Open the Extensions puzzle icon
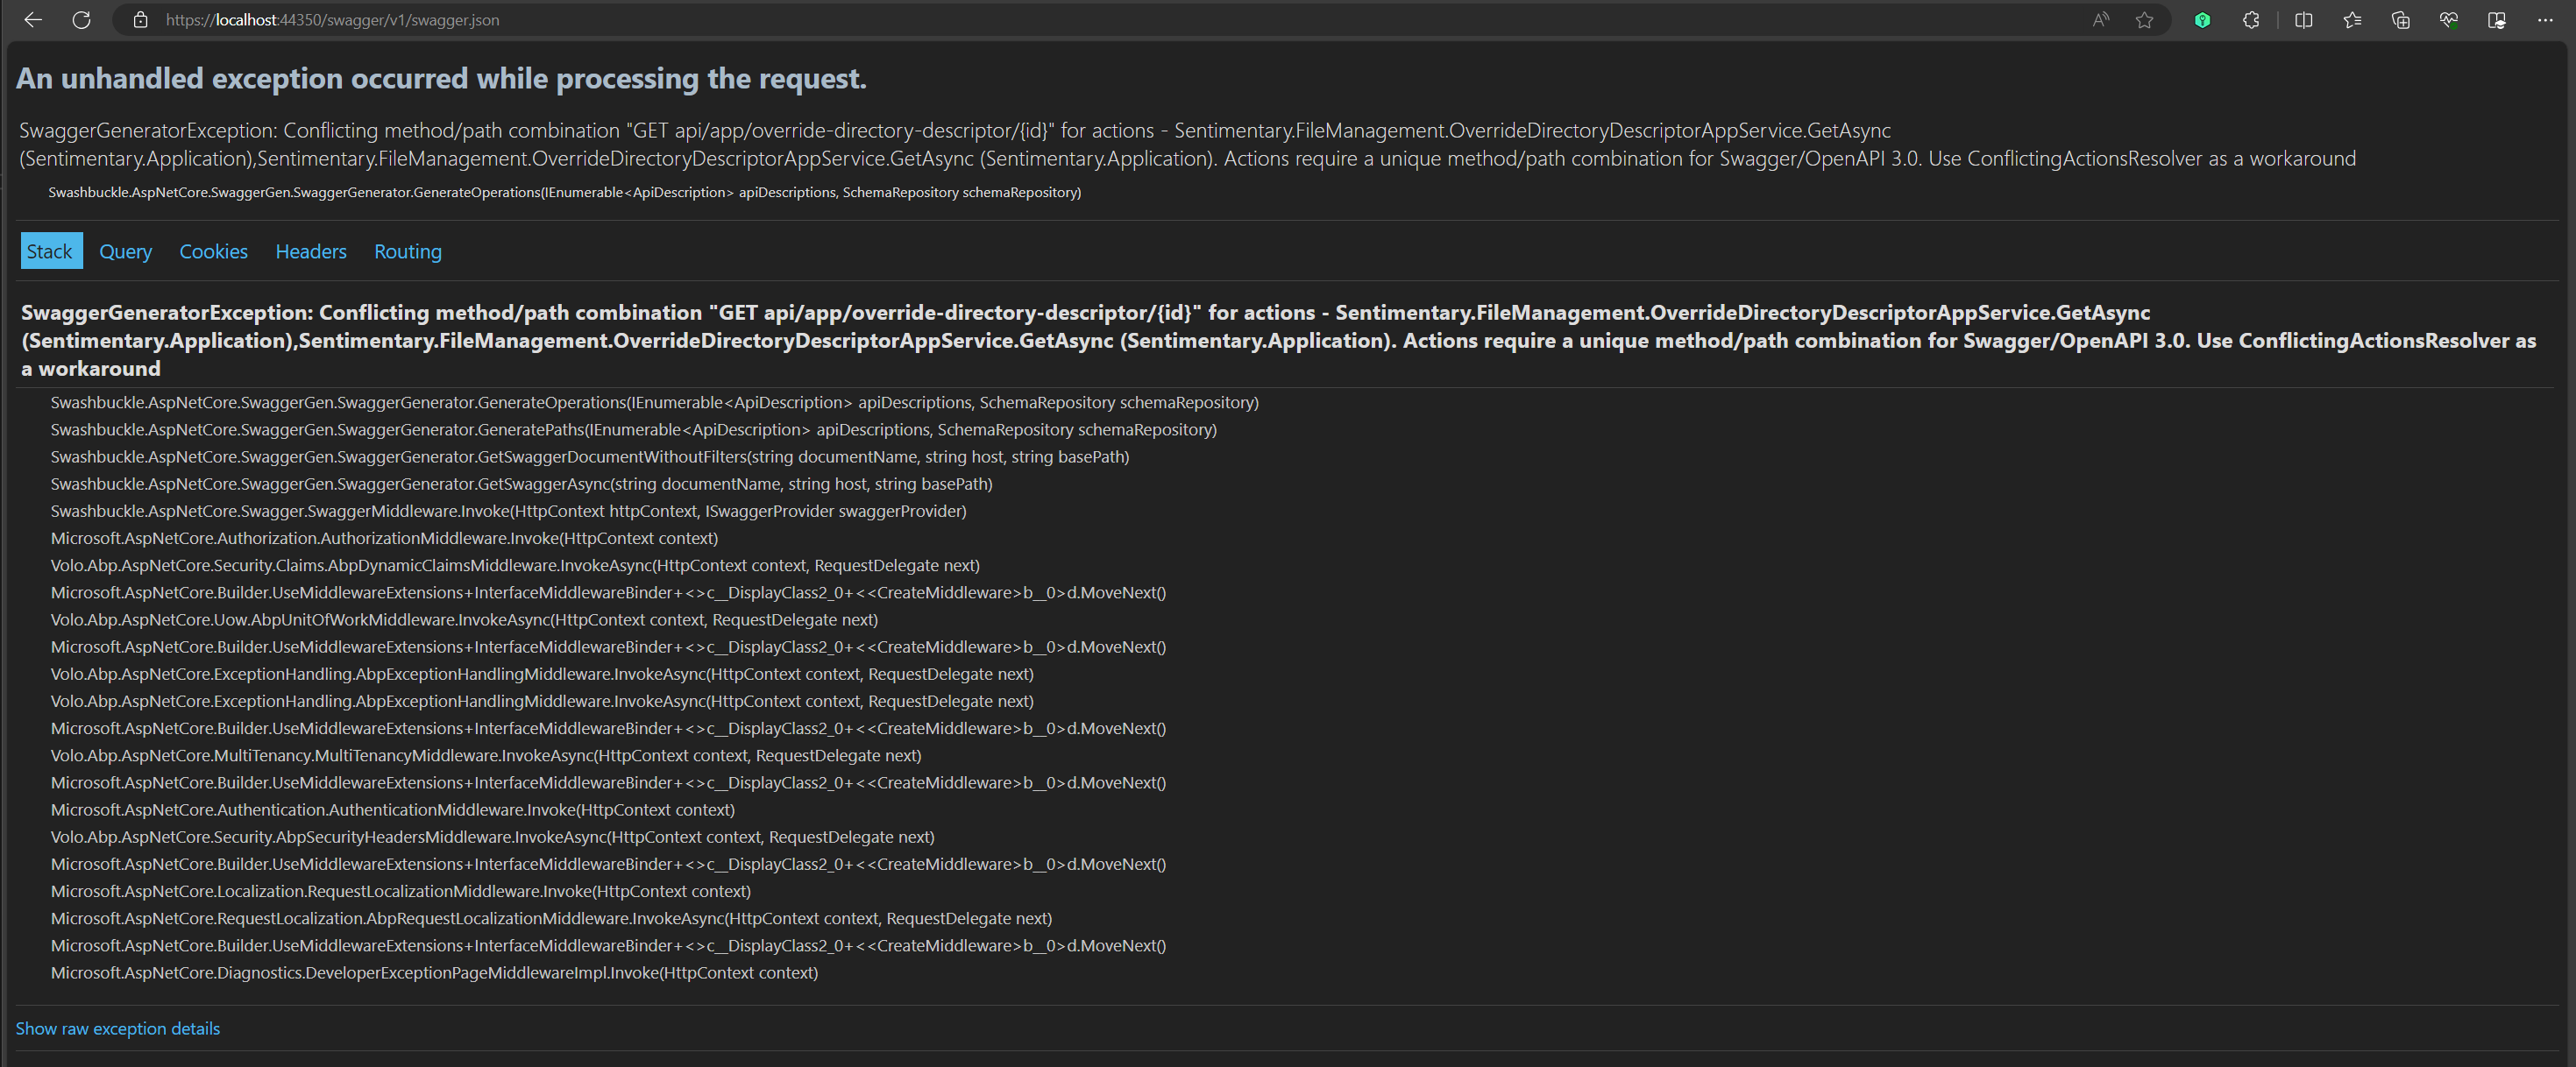2576x1067 pixels. coord(2251,20)
